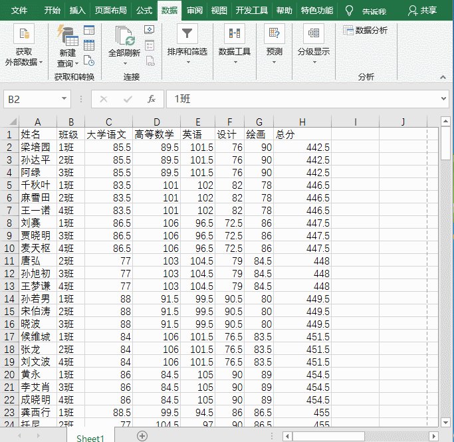Image resolution: width=454 pixels, height=442 pixels.
Task: Switch to the View tab
Action: pyautogui.click(x=219, y=11)
